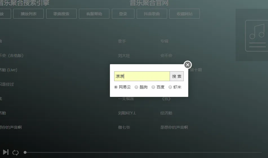Click album name 会不会
The width and height of the screenshot is (268, 158).
(166, 55)
